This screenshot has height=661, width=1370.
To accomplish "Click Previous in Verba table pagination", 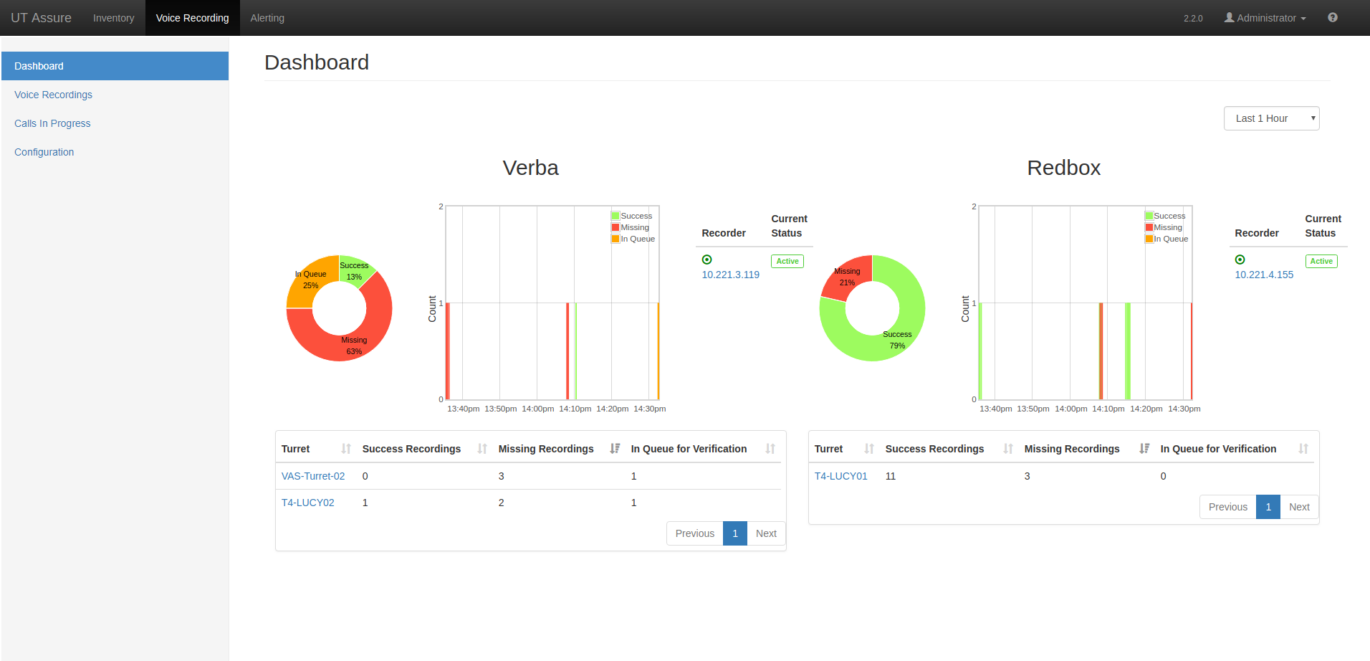I will (694, 533).
